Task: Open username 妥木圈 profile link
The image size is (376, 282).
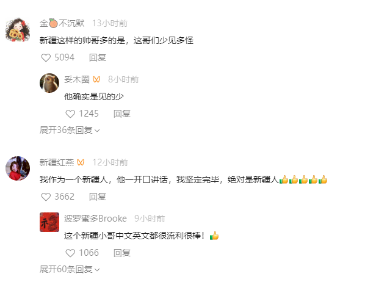Action: click(x=77, y=79)
